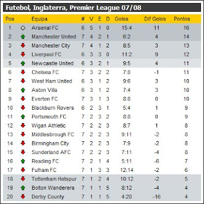The height and width of the screenshot is (204, 204).
Task: Click the Equipa column header
Action: (x=39, y=19)
